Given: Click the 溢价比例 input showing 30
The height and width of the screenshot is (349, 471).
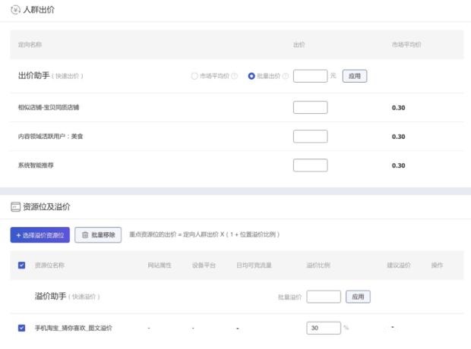Looking at the screenshot, I should click(324, 328).
